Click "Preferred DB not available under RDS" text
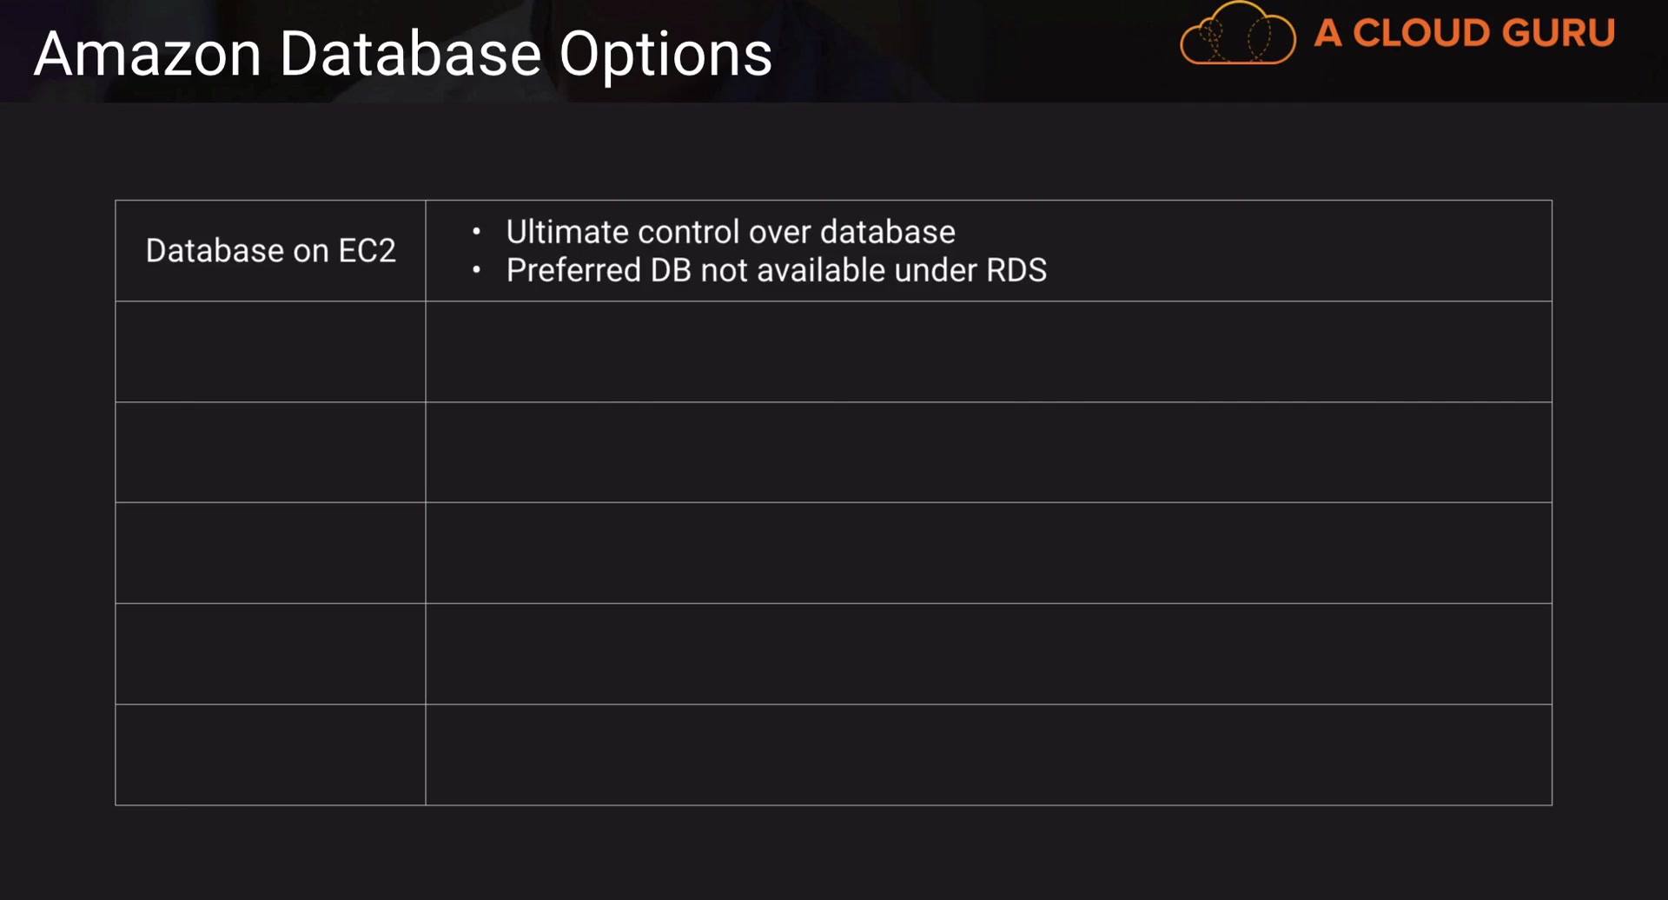This screenshot has height=900, width=1668. tap(776, 270)
